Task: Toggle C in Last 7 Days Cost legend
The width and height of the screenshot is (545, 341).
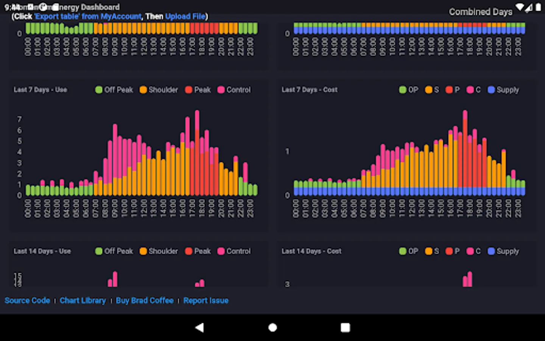Action: 474,90
